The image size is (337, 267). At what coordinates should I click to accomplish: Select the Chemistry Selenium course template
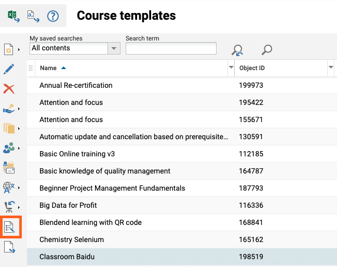coord(72,239)
